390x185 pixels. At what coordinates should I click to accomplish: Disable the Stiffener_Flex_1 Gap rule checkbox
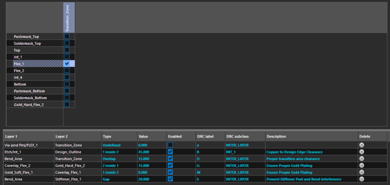tap(170, 179)
